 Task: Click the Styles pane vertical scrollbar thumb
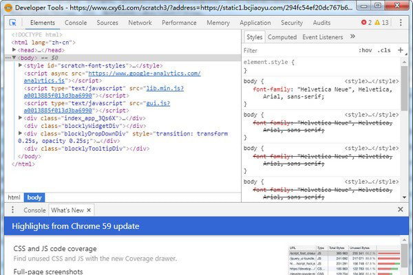coord(404,88)
